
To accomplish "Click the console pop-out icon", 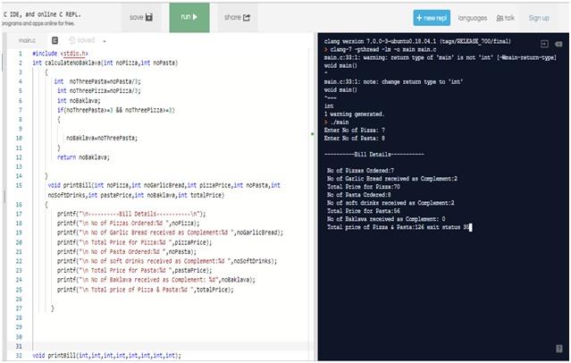I will 545,43.
